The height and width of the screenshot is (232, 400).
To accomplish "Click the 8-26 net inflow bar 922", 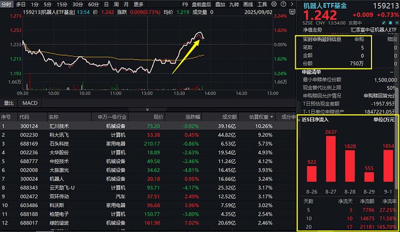I will pyautogui.click(x=311, y=174).
